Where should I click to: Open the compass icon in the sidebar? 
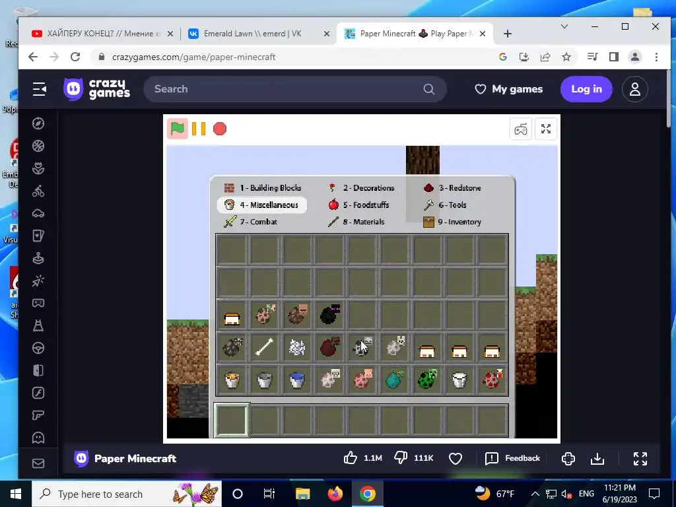tap(38, 123)
